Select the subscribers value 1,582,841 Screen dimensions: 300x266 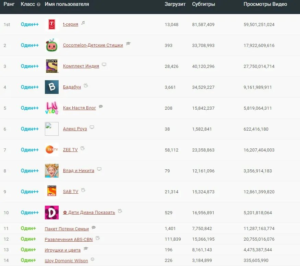[202, 129]
